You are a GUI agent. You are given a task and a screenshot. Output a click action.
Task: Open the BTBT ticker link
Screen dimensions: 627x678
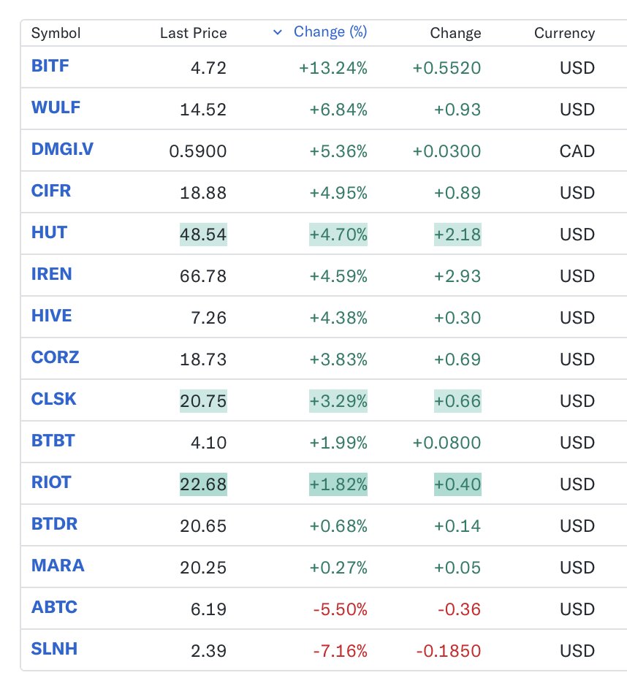[53, 441]
